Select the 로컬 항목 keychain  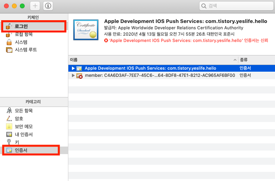[x=34, y=34]
